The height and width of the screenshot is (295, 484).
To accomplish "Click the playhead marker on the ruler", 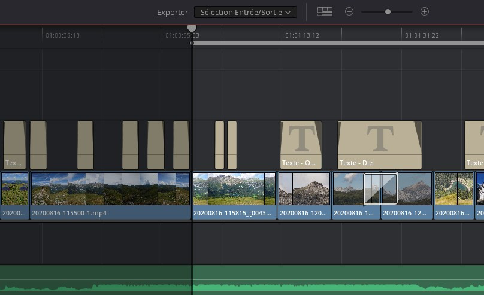I will point(192,29).
